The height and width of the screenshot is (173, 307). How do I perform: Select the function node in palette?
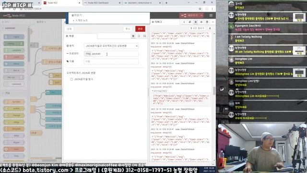(14, 102)
